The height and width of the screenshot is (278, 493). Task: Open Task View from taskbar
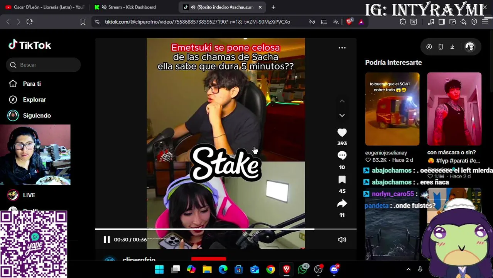[x=176, y=269]
